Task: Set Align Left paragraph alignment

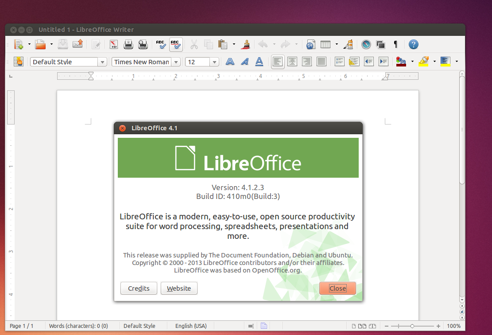Action: tap(278, 62)
